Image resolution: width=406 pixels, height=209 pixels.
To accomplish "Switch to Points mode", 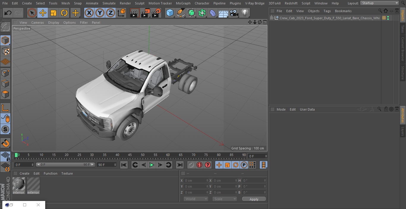I will pos(5,73).
